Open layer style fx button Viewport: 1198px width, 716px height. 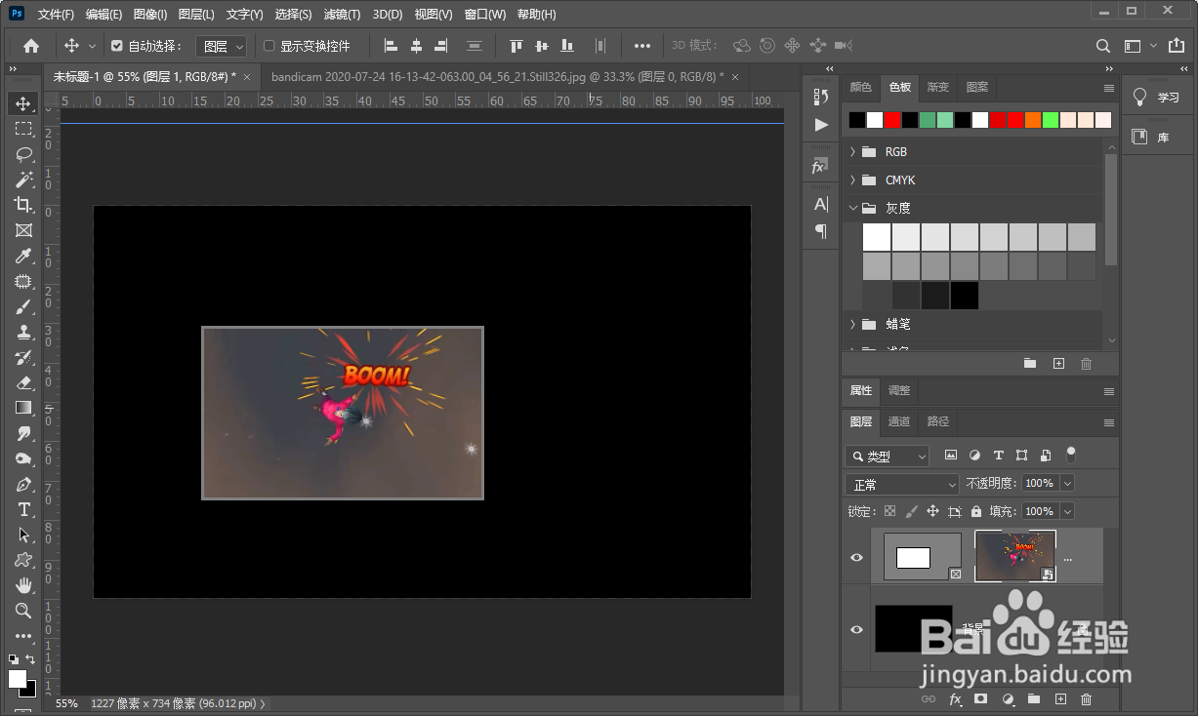pyautogui.click(x=955, y=699)
